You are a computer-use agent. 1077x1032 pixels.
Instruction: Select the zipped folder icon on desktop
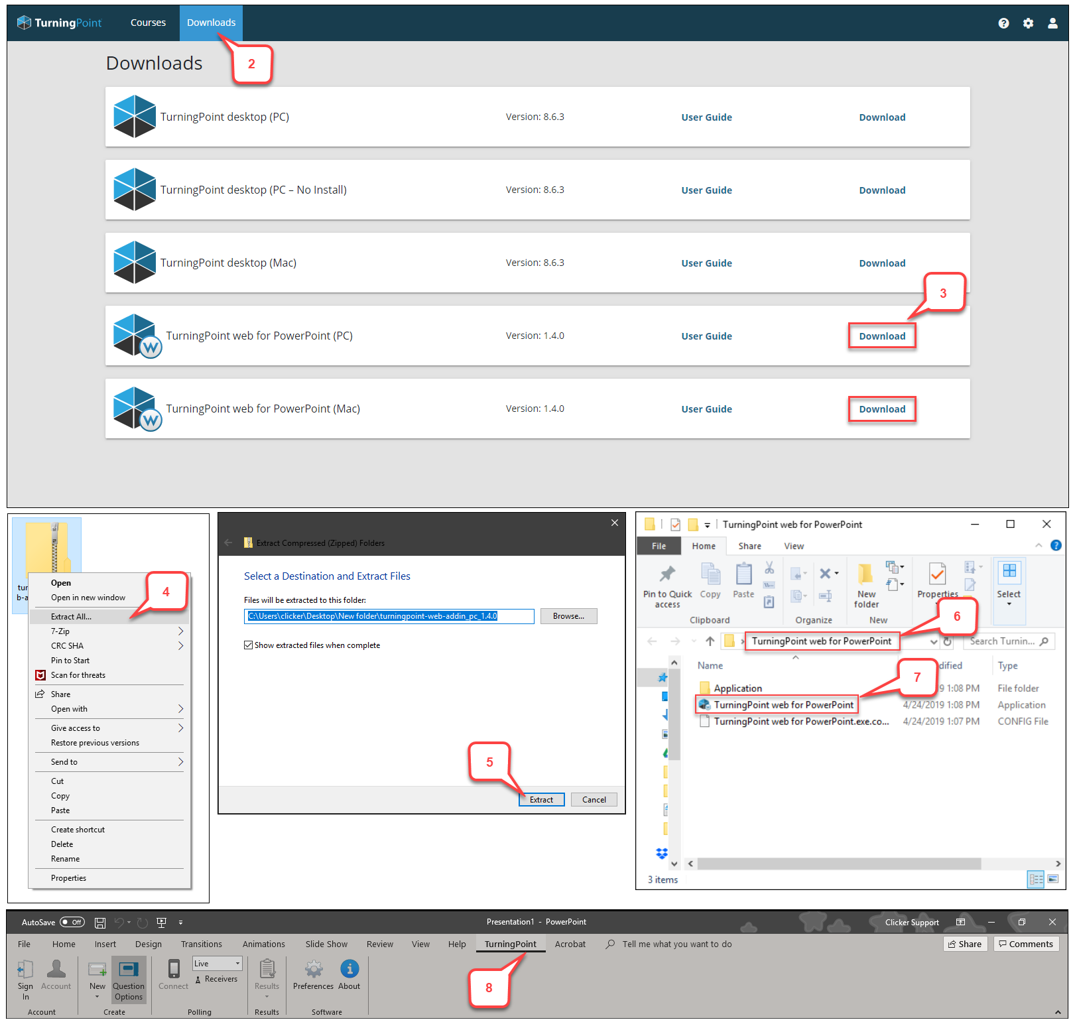(x=47, y=547)
